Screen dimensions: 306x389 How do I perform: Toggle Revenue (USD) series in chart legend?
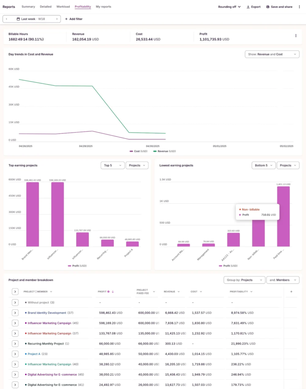click(164, 151)
